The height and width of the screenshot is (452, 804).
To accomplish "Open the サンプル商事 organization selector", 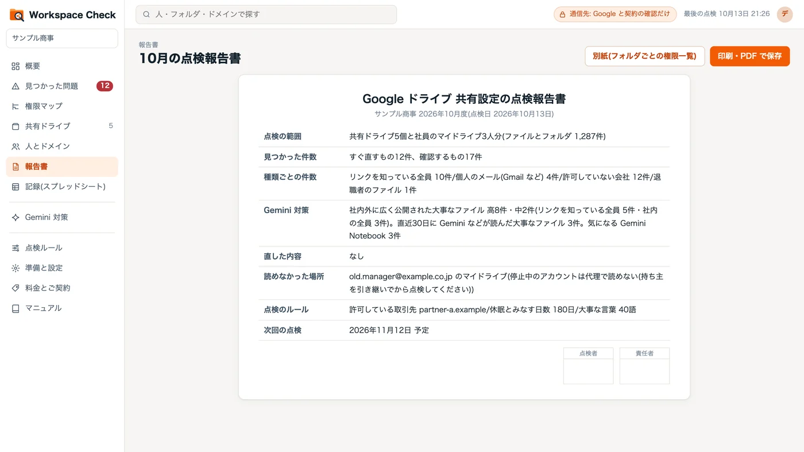I will (x=62, y=38).
